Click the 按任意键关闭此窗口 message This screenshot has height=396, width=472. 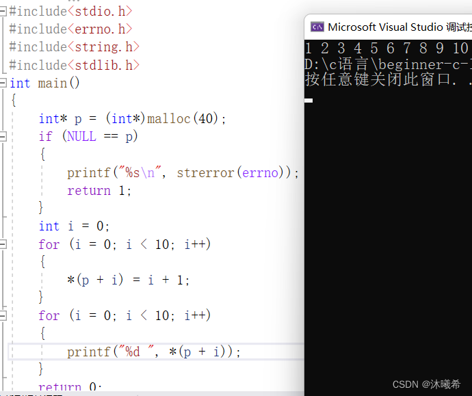[x=388, y=80]
